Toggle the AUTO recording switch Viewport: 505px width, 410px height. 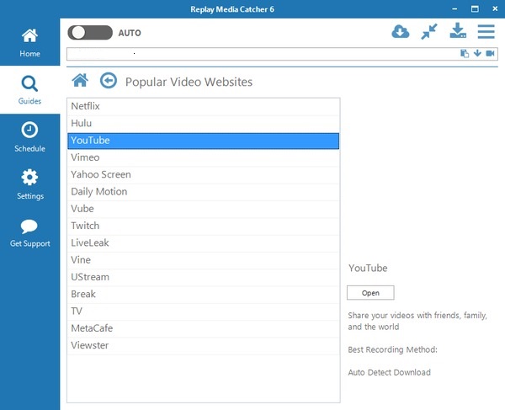tap(90, 33)
